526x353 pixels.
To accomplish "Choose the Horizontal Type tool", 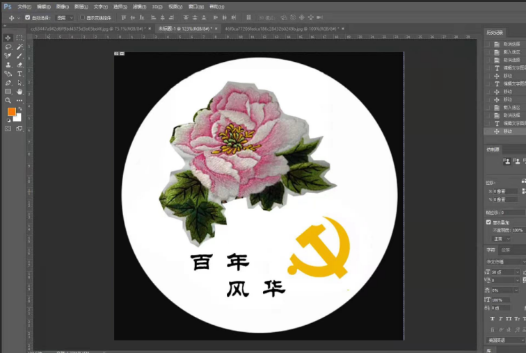I will 19,73.
